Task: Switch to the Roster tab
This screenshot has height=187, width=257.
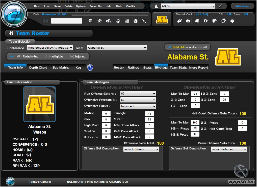Action: pos(119,68)
